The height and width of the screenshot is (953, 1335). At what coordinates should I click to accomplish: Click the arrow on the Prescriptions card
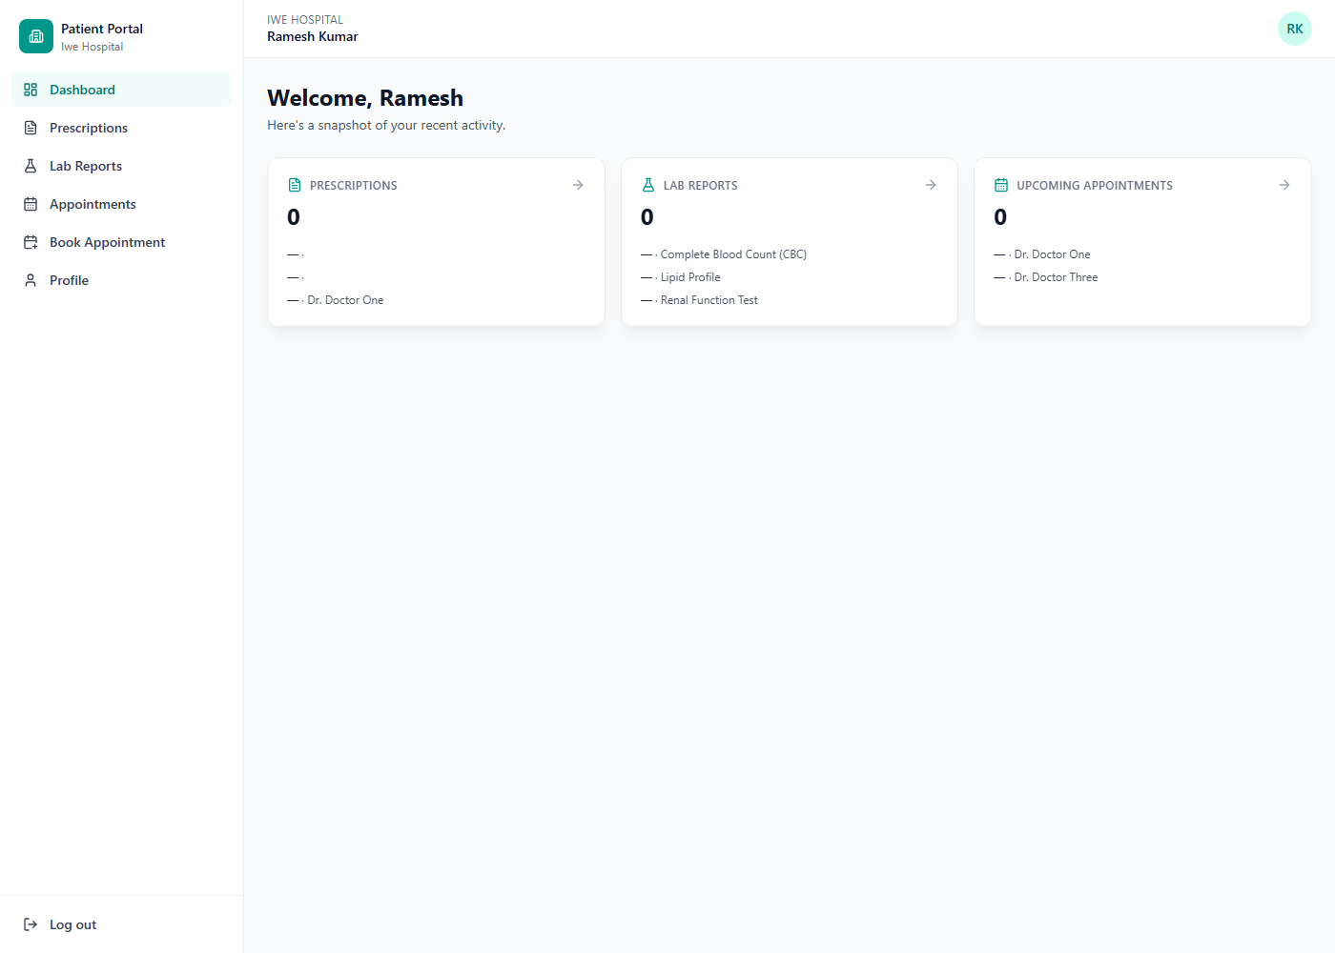tap(578, 185)
